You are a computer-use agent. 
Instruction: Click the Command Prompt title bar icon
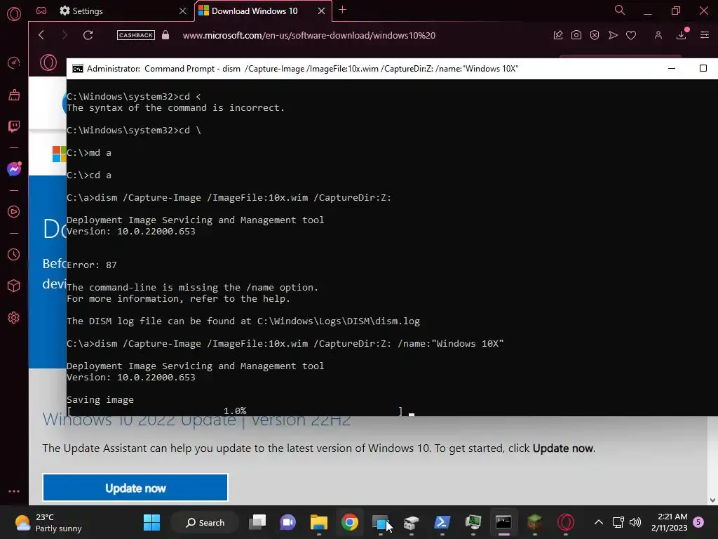[x=77, y=69]
